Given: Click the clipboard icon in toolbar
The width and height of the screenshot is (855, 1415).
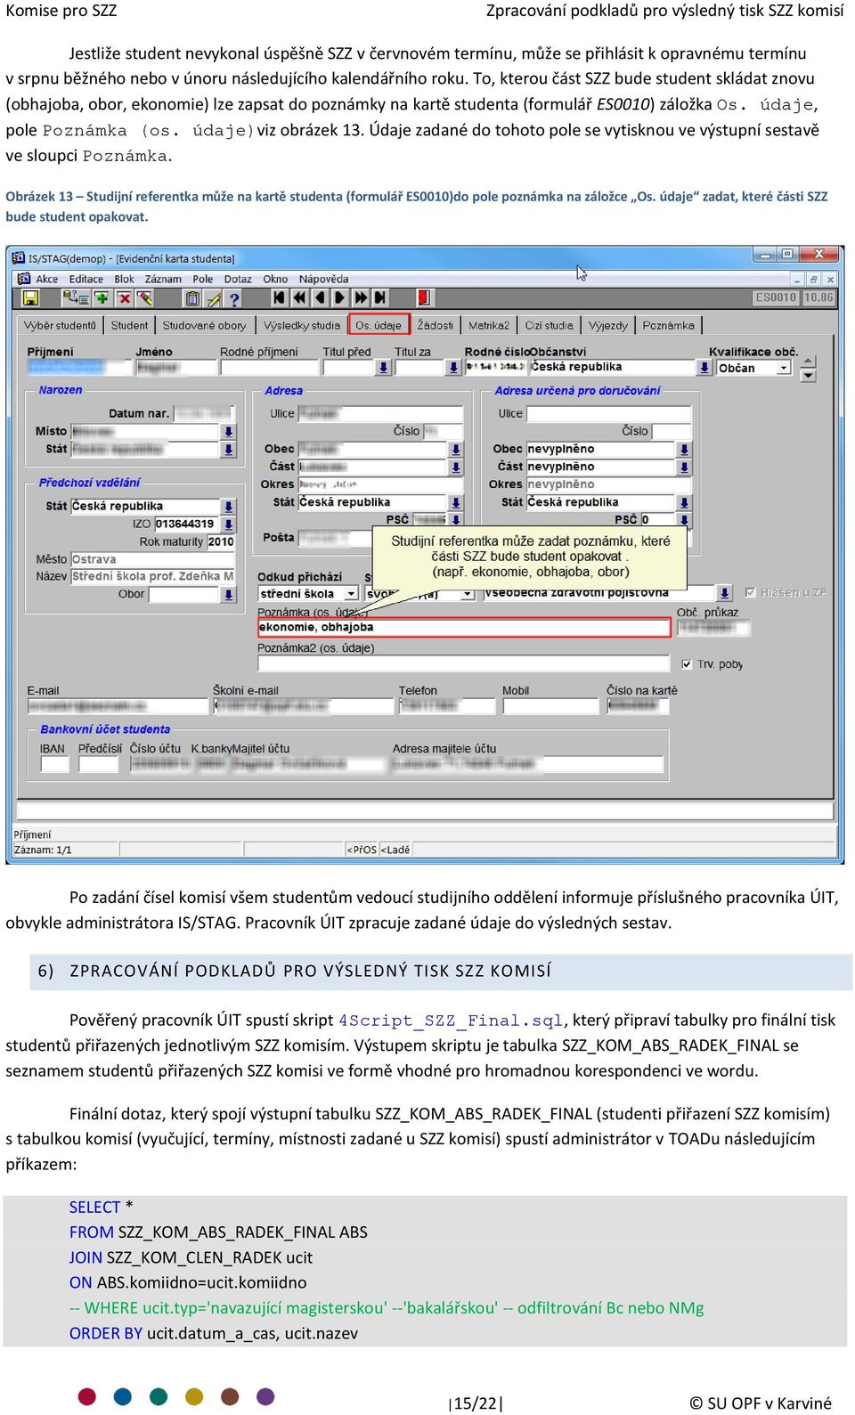Looking at the screenshot, I should click(x=191, y=297).
